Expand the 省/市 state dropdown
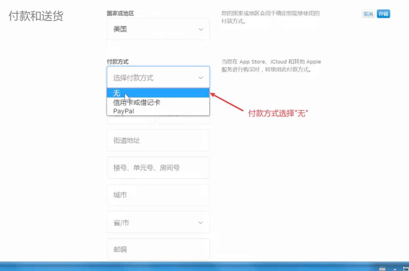 click(x=158, y=223)
